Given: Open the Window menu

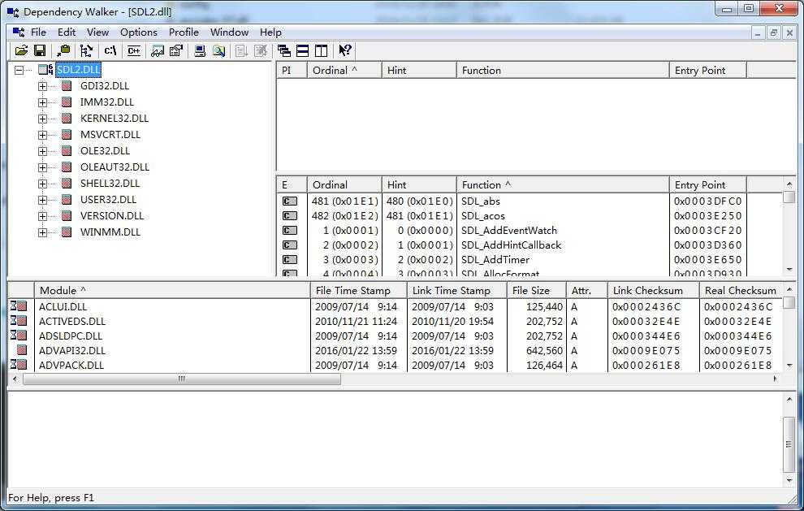Looking at the screenshot, I should pos(229,32).
